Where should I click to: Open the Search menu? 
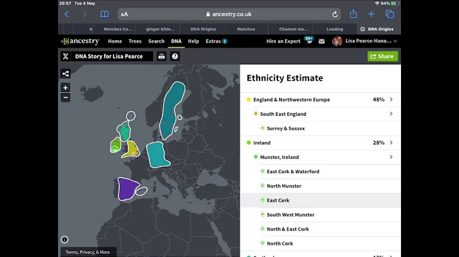coord(156,41)
